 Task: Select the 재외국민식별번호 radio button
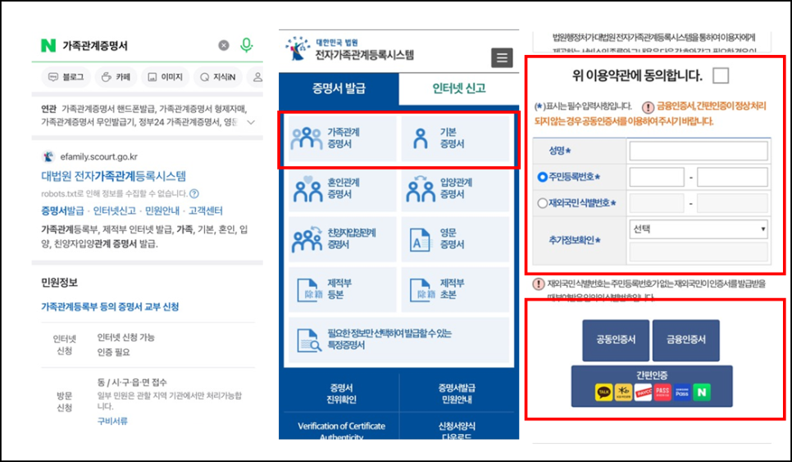(543, 203)
